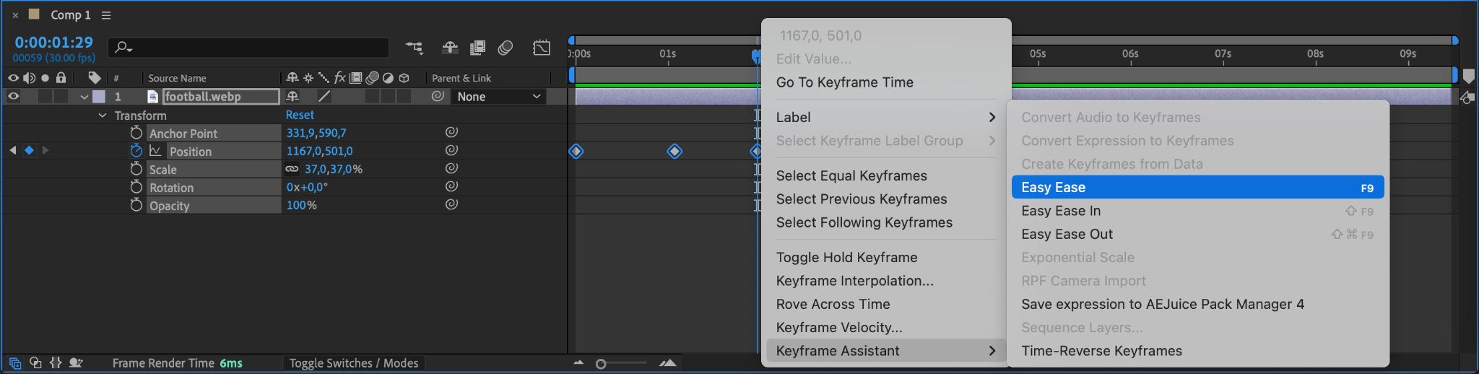Jump to the previous Position keyframe
The width and height of the screenshot is (1479, 374).
tap(13, 150)
